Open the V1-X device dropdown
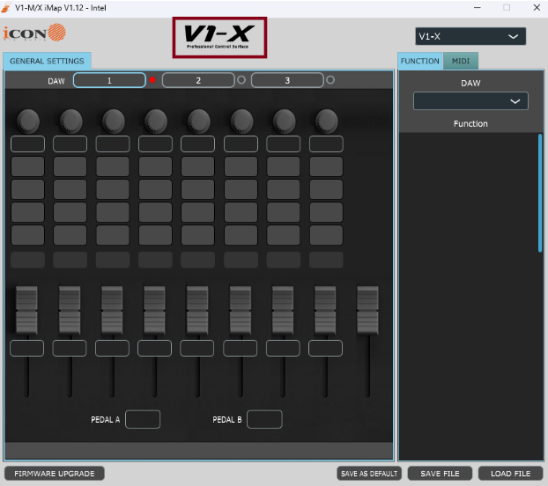 [x=470, y=36]
